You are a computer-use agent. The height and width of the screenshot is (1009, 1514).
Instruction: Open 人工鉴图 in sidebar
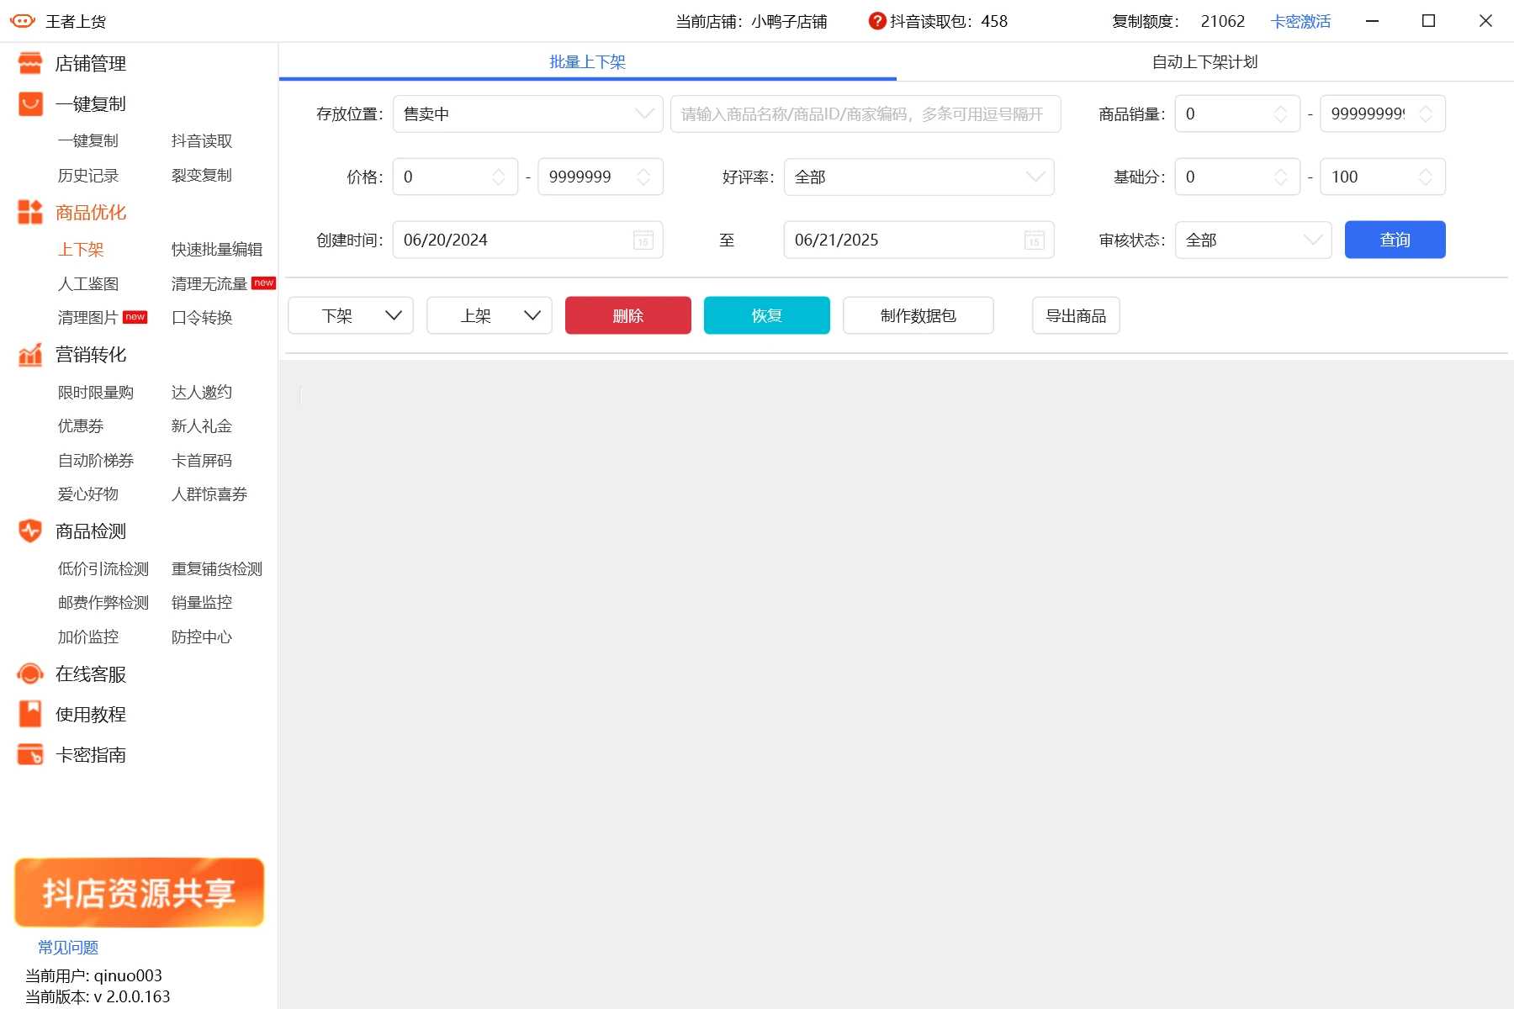[88, 284]
